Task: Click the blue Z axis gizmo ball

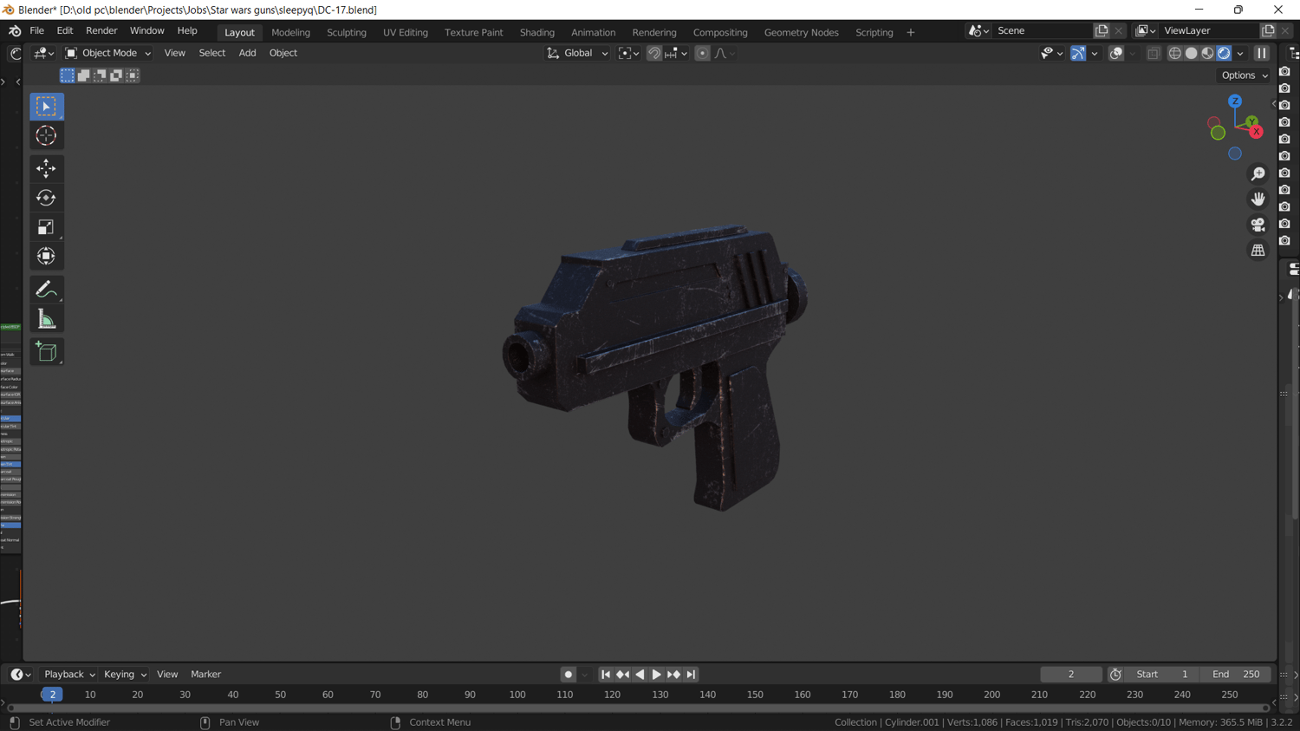Action: click(x=1235, y=101)
